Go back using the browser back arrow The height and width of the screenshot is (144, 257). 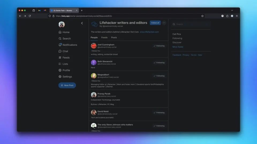click(x=20, y=16)
